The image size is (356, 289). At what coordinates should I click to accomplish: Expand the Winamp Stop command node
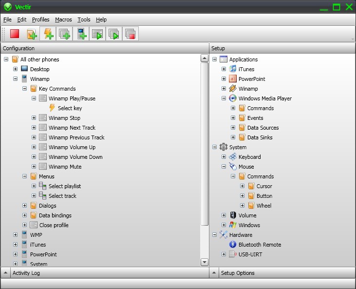coord(34,118)
